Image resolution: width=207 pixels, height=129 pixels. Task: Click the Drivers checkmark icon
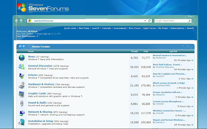pos(22,76)
